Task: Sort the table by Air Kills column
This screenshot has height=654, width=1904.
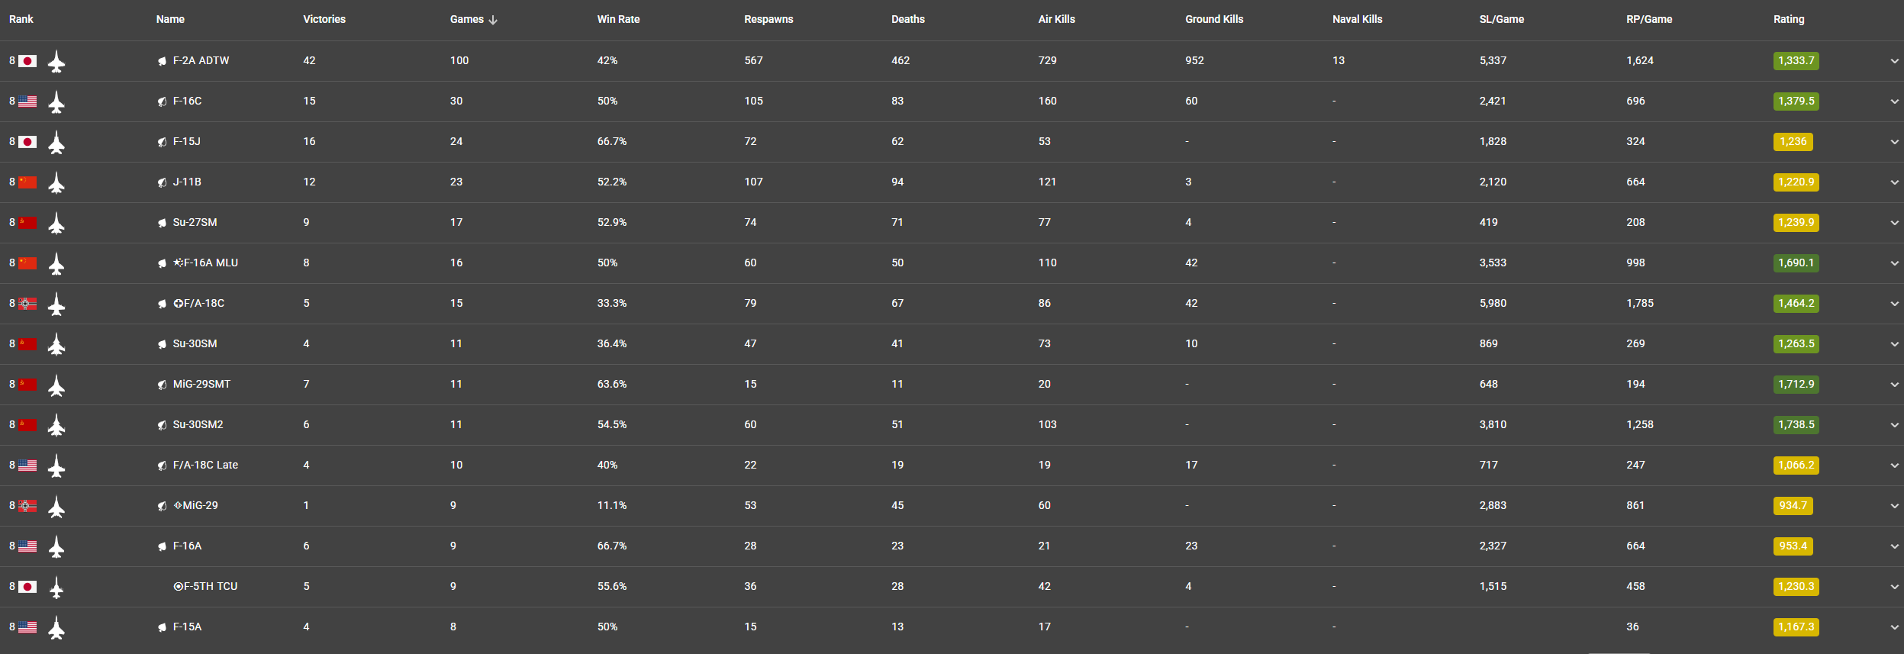Action: tap(1056, 19)
